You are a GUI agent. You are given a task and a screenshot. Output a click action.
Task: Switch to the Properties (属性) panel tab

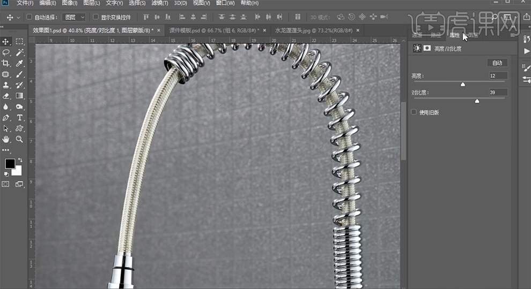[x=454, y=35]
